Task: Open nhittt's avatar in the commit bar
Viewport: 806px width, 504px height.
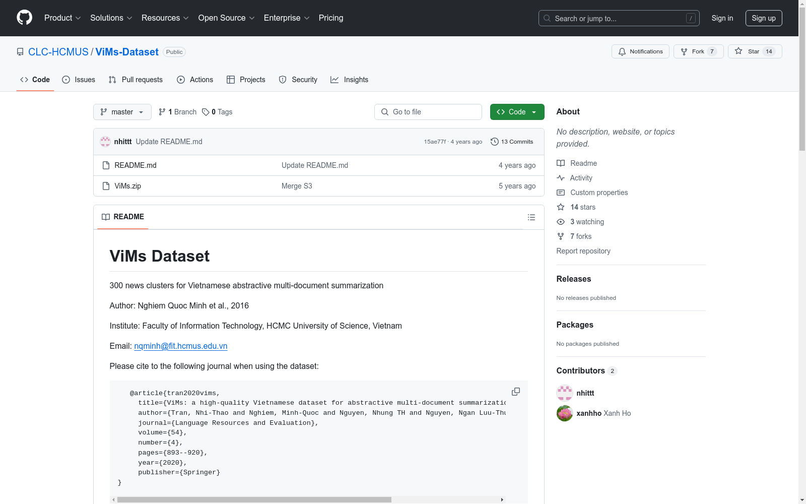Action: 105,142
